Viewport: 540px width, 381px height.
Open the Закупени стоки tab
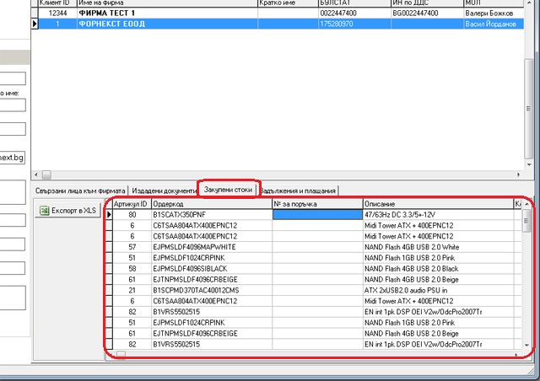pyautogui.click(x=228, y=190)
